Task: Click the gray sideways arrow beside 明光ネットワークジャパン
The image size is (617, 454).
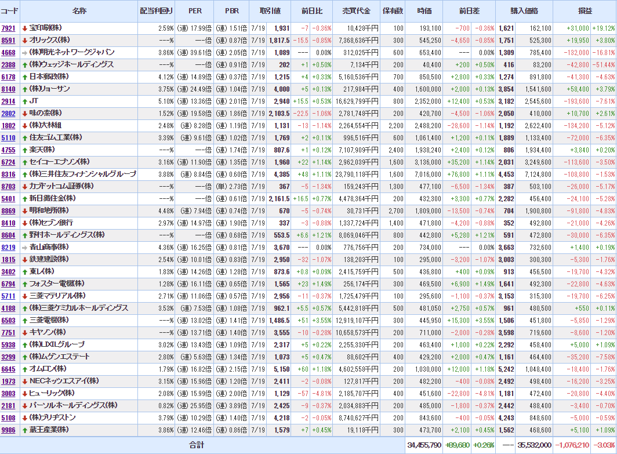Action: (24, 53)
